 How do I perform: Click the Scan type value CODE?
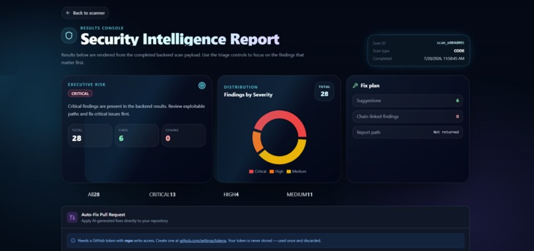tap(459, 51)
